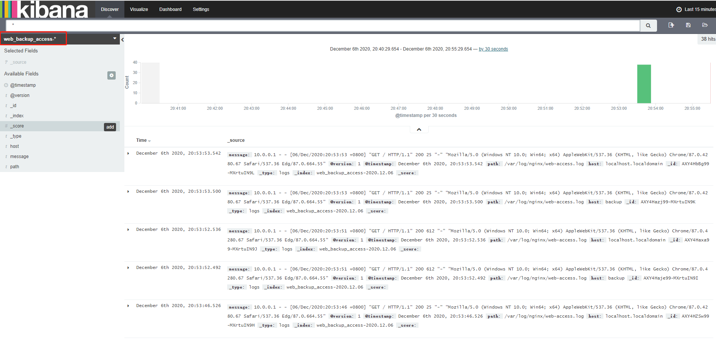
Task: Select the _type field in Available Fields
Action: tap(16, 136)
